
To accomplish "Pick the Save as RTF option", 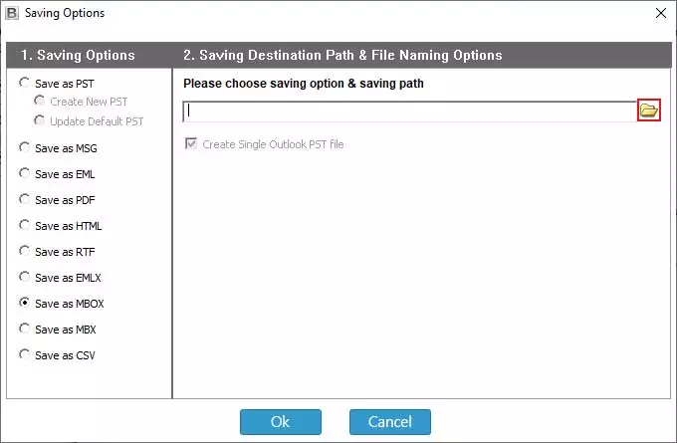I will click(25, 251).
